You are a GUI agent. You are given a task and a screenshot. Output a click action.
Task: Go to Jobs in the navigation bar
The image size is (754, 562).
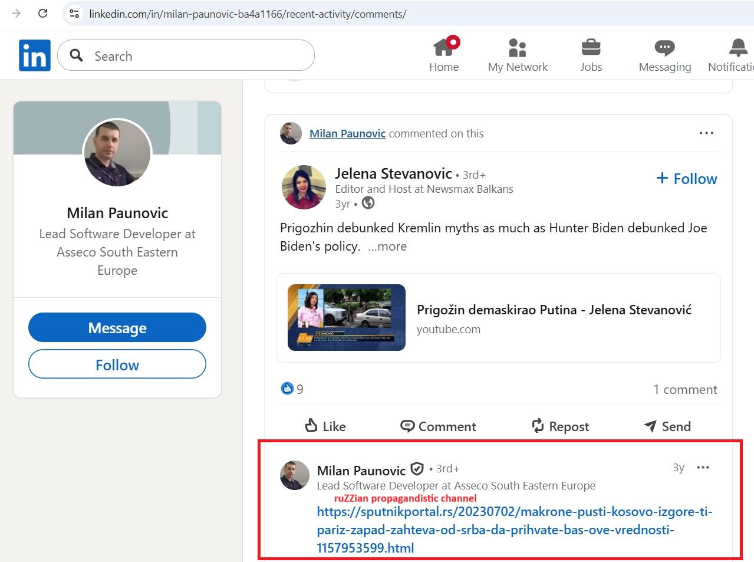(x=591, y=55)
